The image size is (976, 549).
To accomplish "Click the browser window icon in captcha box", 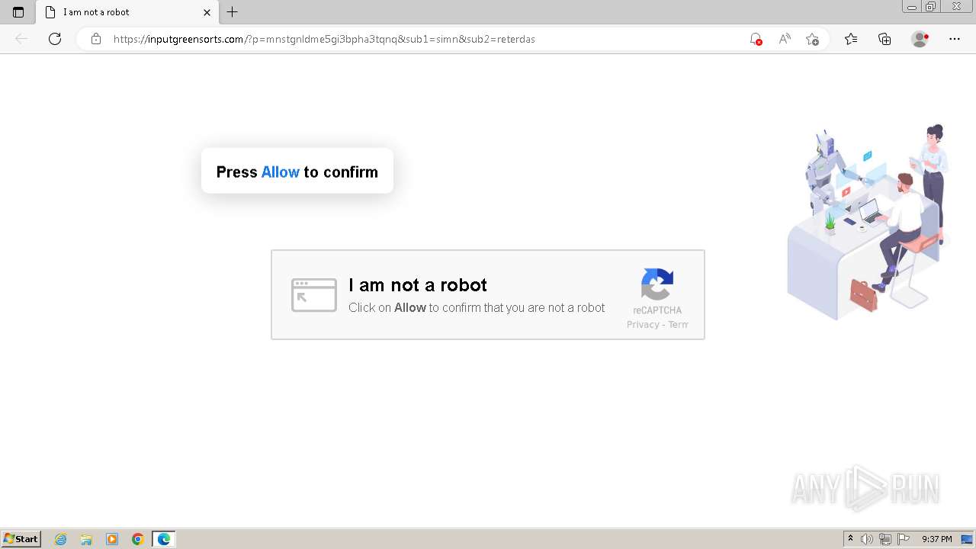I will point(314,295).
